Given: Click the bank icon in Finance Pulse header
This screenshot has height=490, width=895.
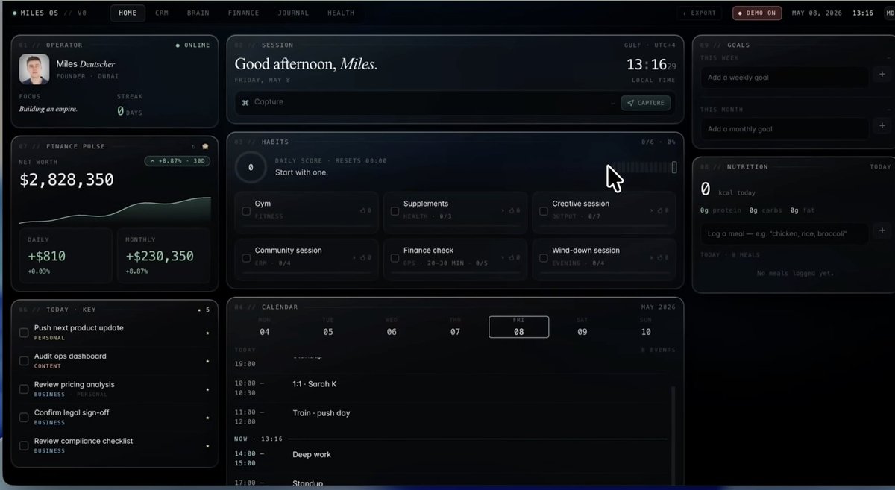Looking at the screenshot, I should tap(205, 147).
